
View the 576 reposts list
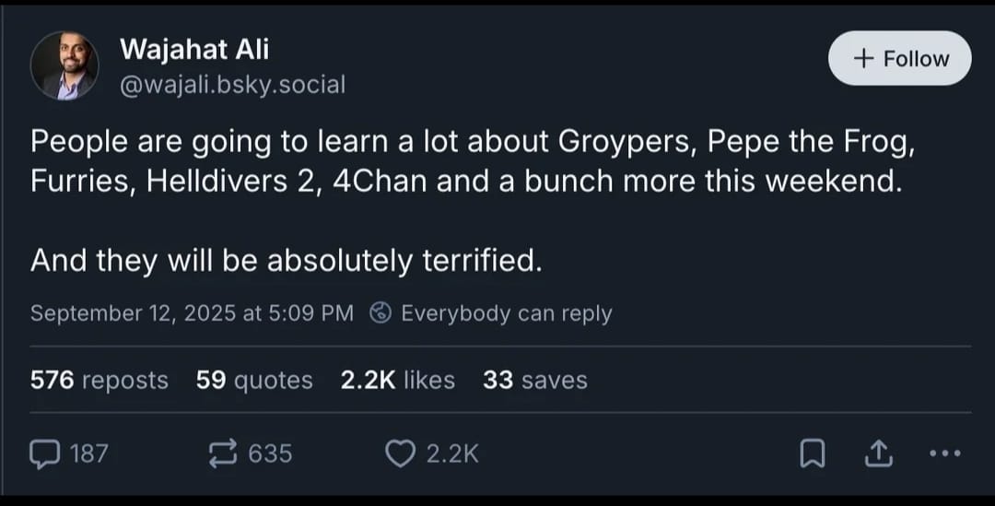click(99, 380)
